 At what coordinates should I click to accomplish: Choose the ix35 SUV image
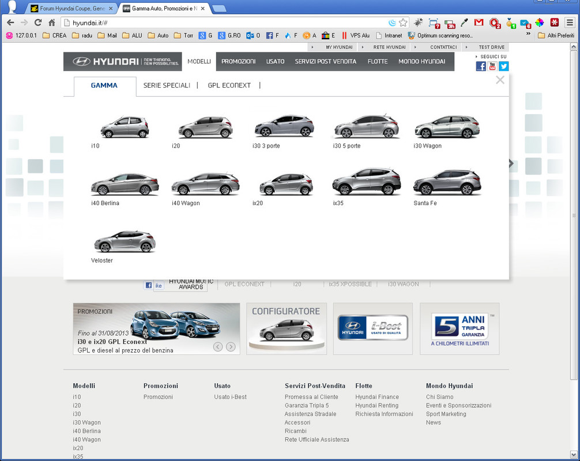[366, 182]
